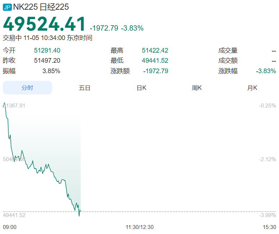Click the -3.99% axis label
Viewport: 279px width, 234px height.
267,215
